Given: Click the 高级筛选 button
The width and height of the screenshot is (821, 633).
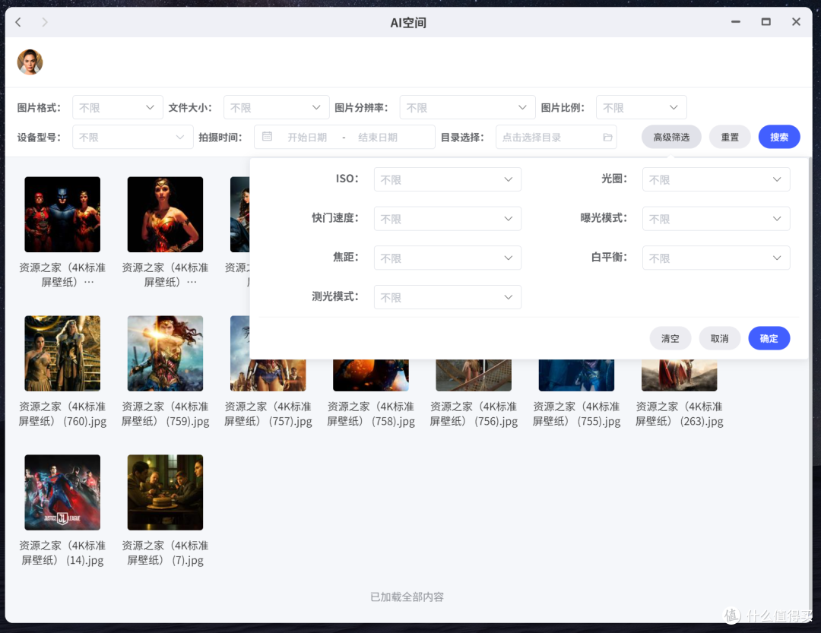Looking at the screenshot, I should (671, 138).
